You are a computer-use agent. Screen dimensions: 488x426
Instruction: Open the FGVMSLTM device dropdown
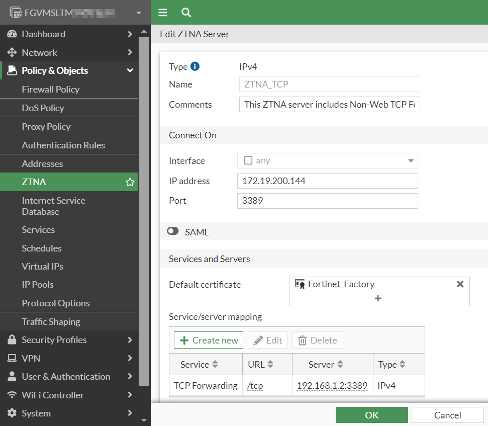139,12
